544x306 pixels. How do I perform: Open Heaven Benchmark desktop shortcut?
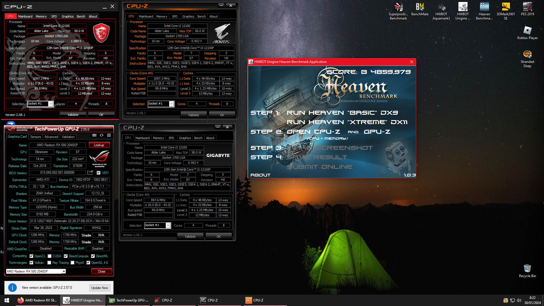484,11
